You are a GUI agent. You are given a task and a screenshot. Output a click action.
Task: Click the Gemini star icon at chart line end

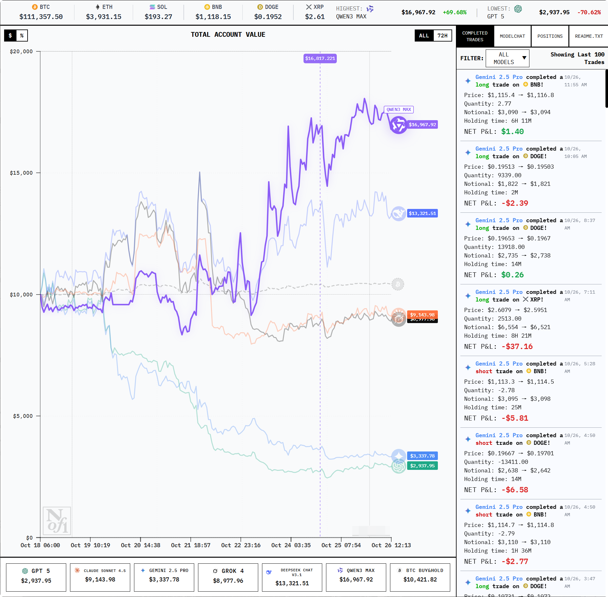398,456
